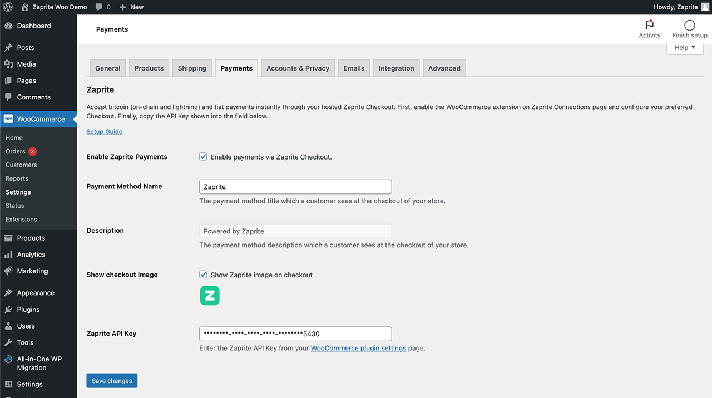
Task: Toggle Show Zaprite image on checkout checkbox
Action: [x=203, y=275]
